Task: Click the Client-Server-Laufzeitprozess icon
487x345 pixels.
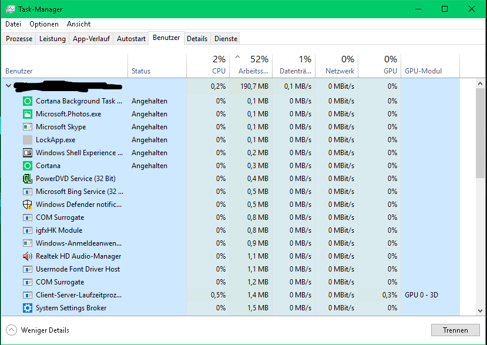Action: [28, 295]
